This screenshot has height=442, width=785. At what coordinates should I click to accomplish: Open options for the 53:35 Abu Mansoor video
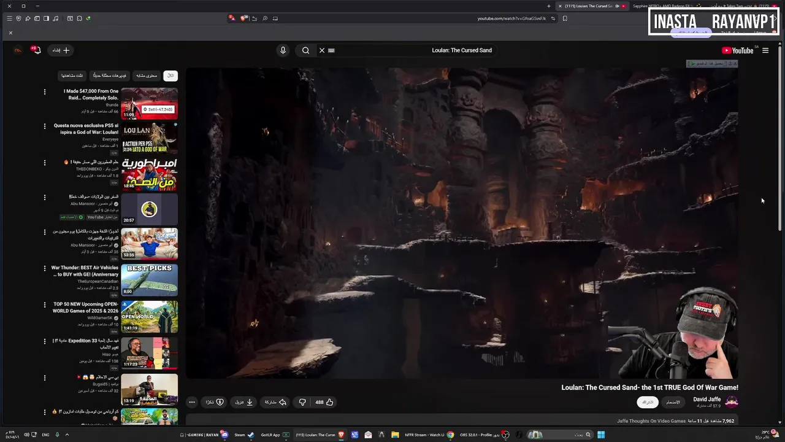click(x=44, y=232)
